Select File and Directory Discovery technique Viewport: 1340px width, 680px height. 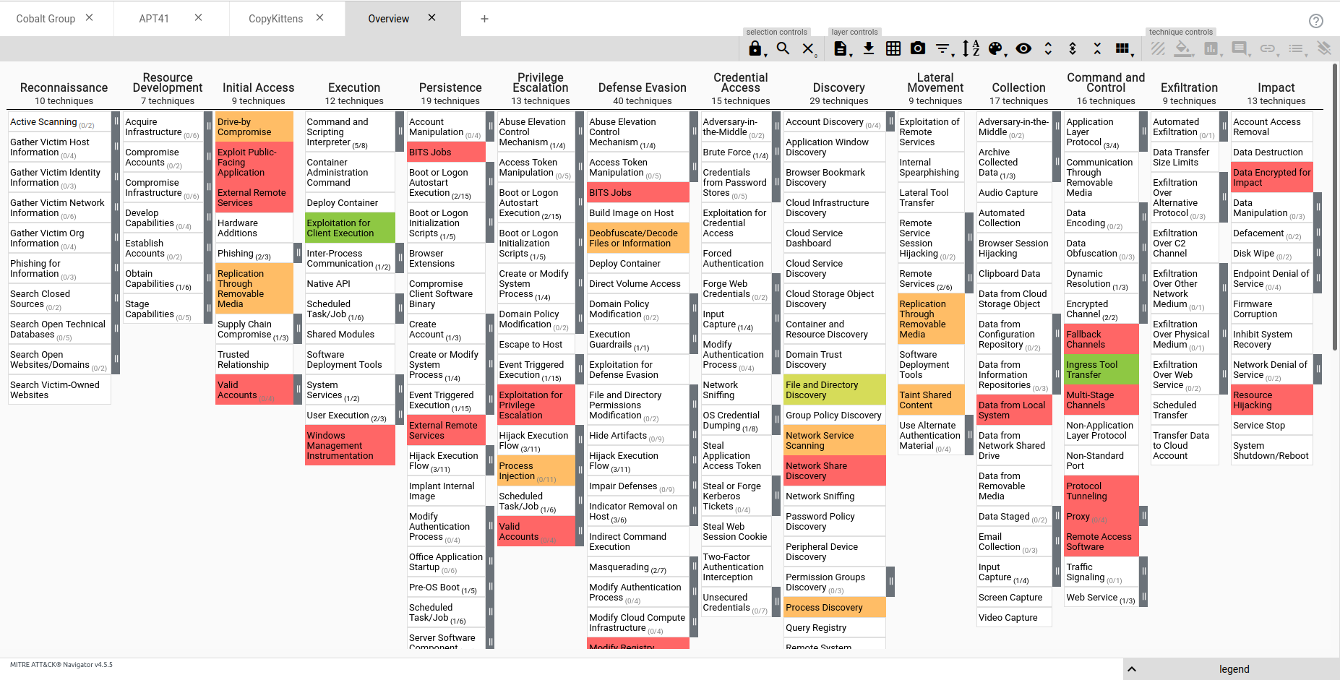835,390
